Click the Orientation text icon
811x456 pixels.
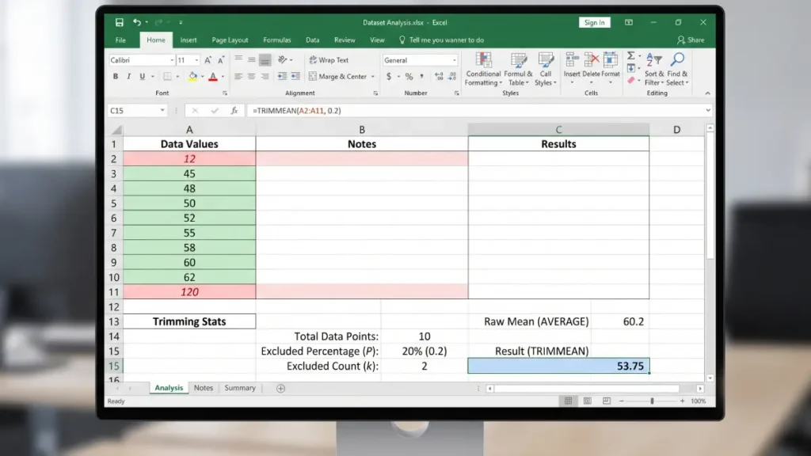pyautogui.click(x=283, y=60)
